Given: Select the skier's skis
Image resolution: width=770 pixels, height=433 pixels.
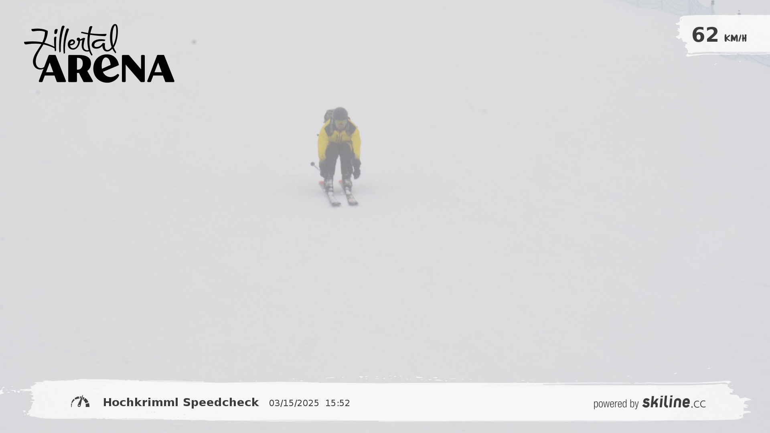Looking at the screenshot, I should 339,193.
